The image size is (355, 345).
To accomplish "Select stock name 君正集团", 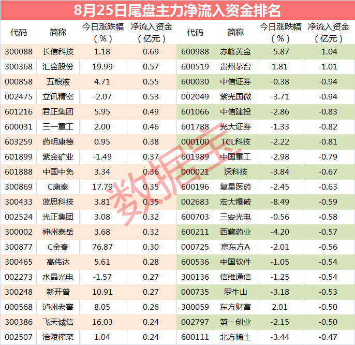I will coord(58,112).
